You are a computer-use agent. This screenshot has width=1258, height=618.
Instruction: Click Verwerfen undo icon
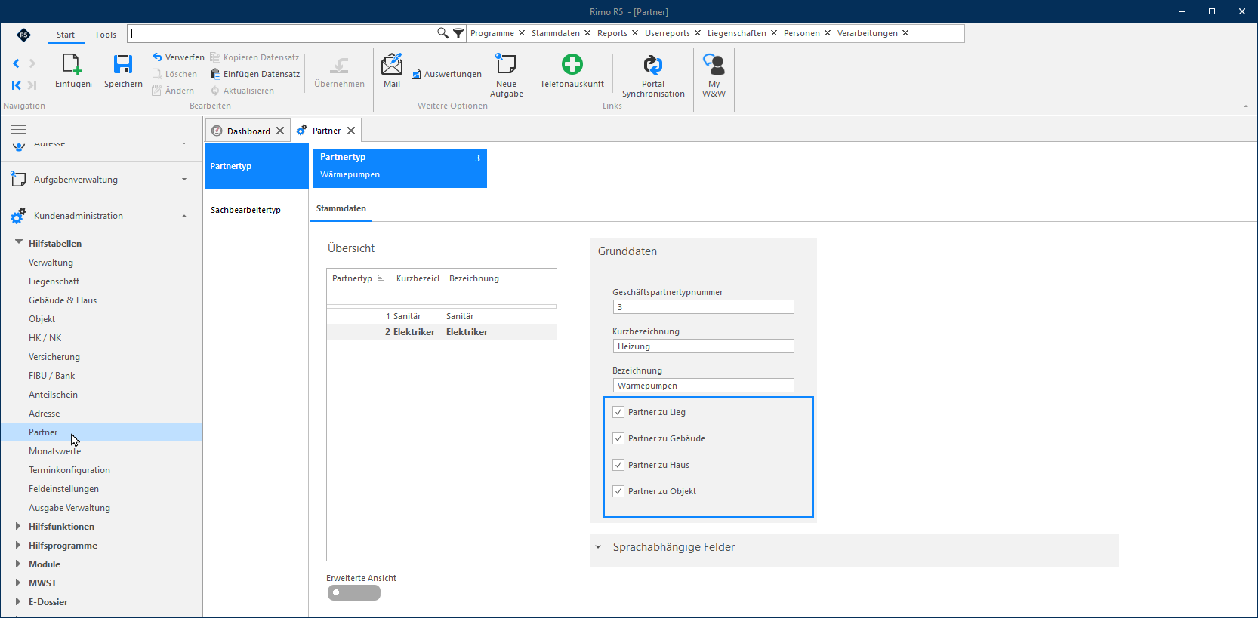tap(157, 57)
